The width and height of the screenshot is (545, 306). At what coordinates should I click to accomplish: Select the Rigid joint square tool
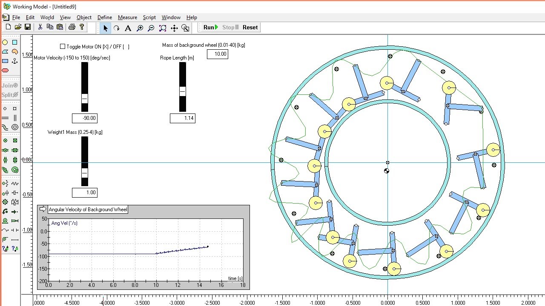click(15, 140)
